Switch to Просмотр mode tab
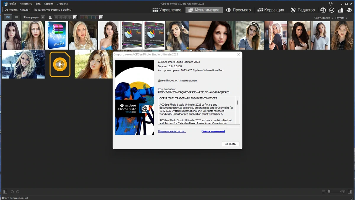 point(238,10)
